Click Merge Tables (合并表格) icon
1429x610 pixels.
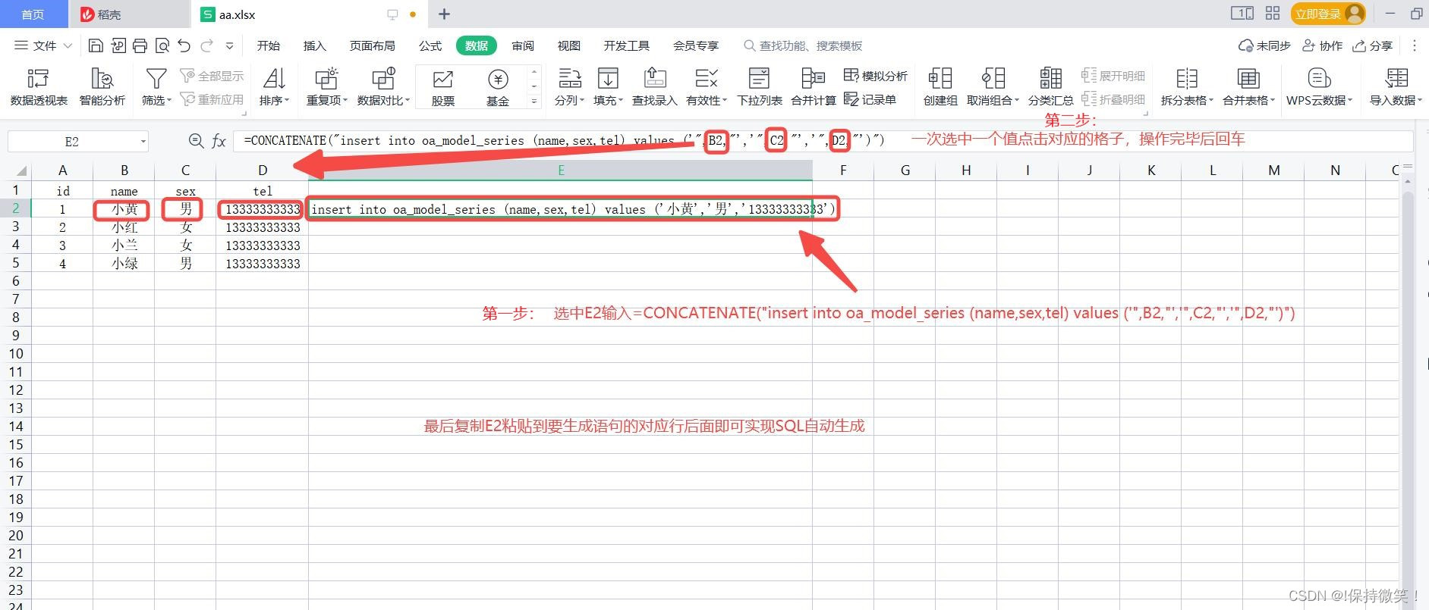[1248, 79]
